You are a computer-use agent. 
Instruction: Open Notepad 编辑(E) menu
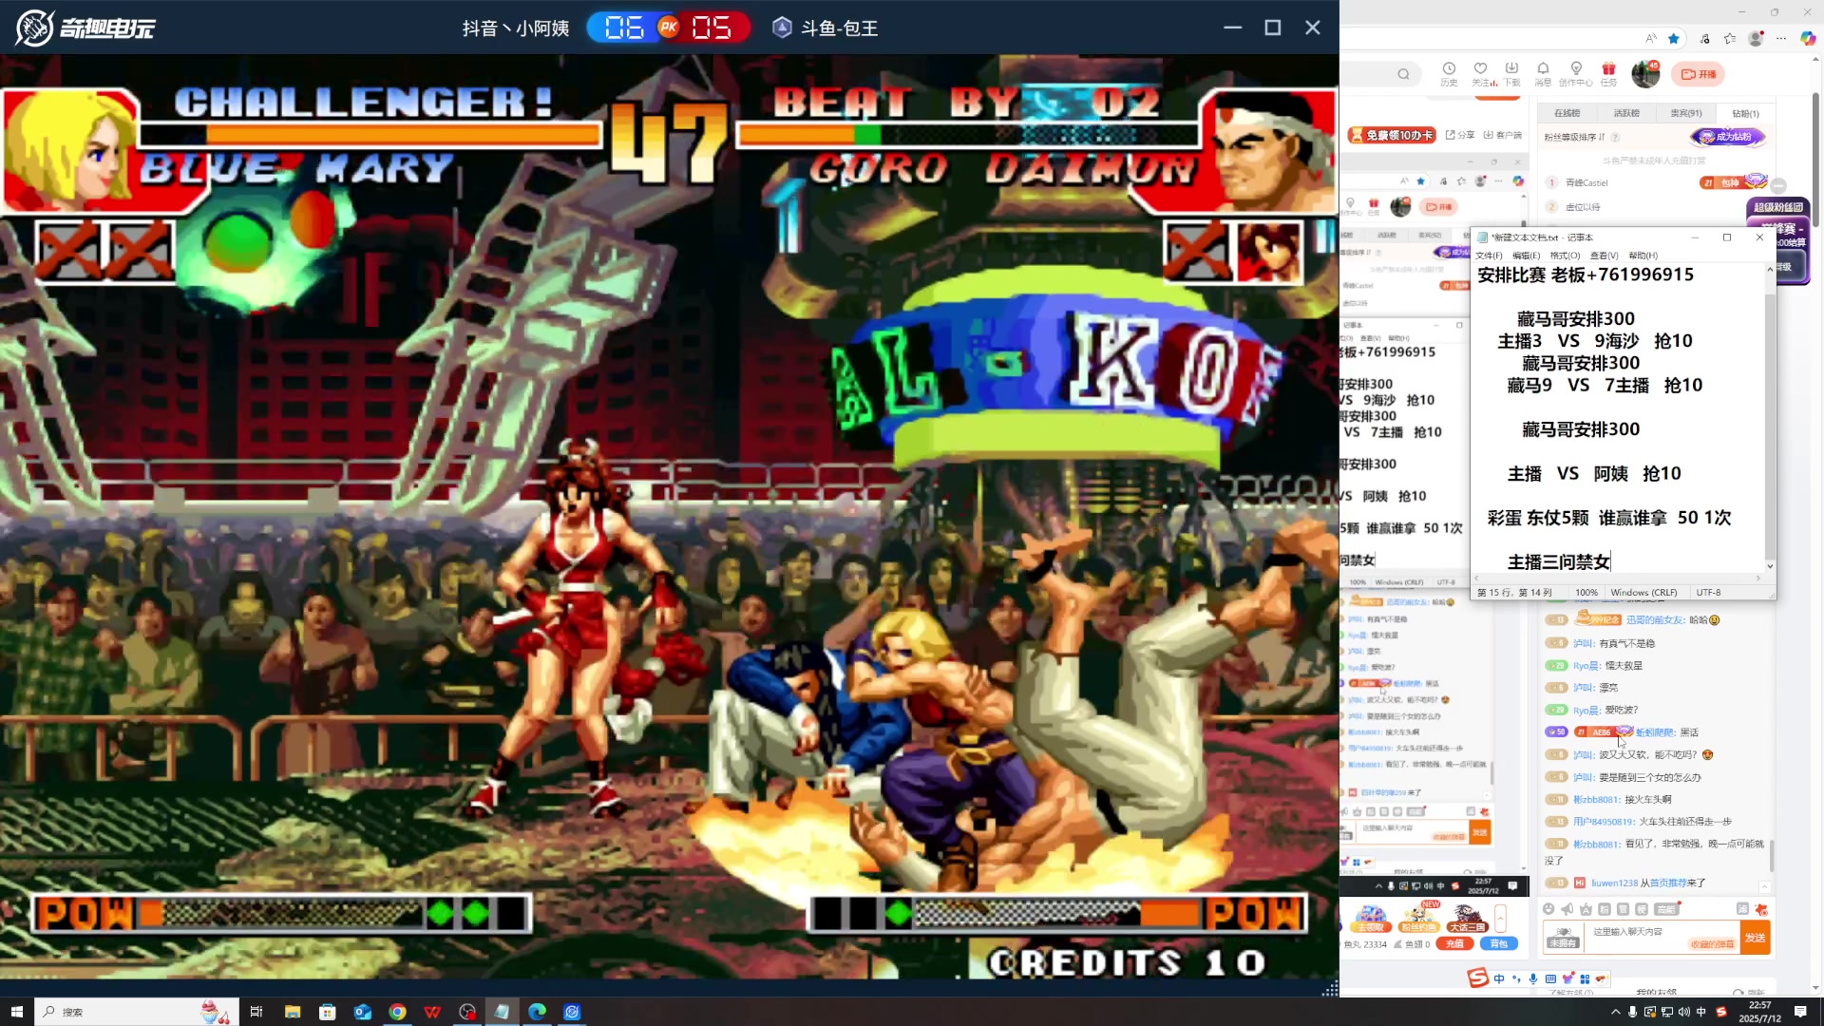pos(1526,256)
